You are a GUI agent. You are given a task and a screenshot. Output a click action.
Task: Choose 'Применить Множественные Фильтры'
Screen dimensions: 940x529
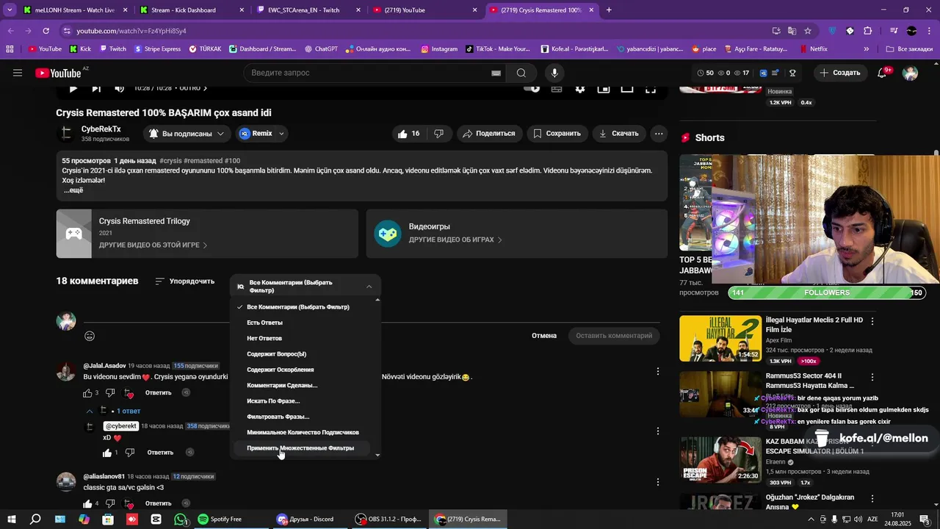300,448
